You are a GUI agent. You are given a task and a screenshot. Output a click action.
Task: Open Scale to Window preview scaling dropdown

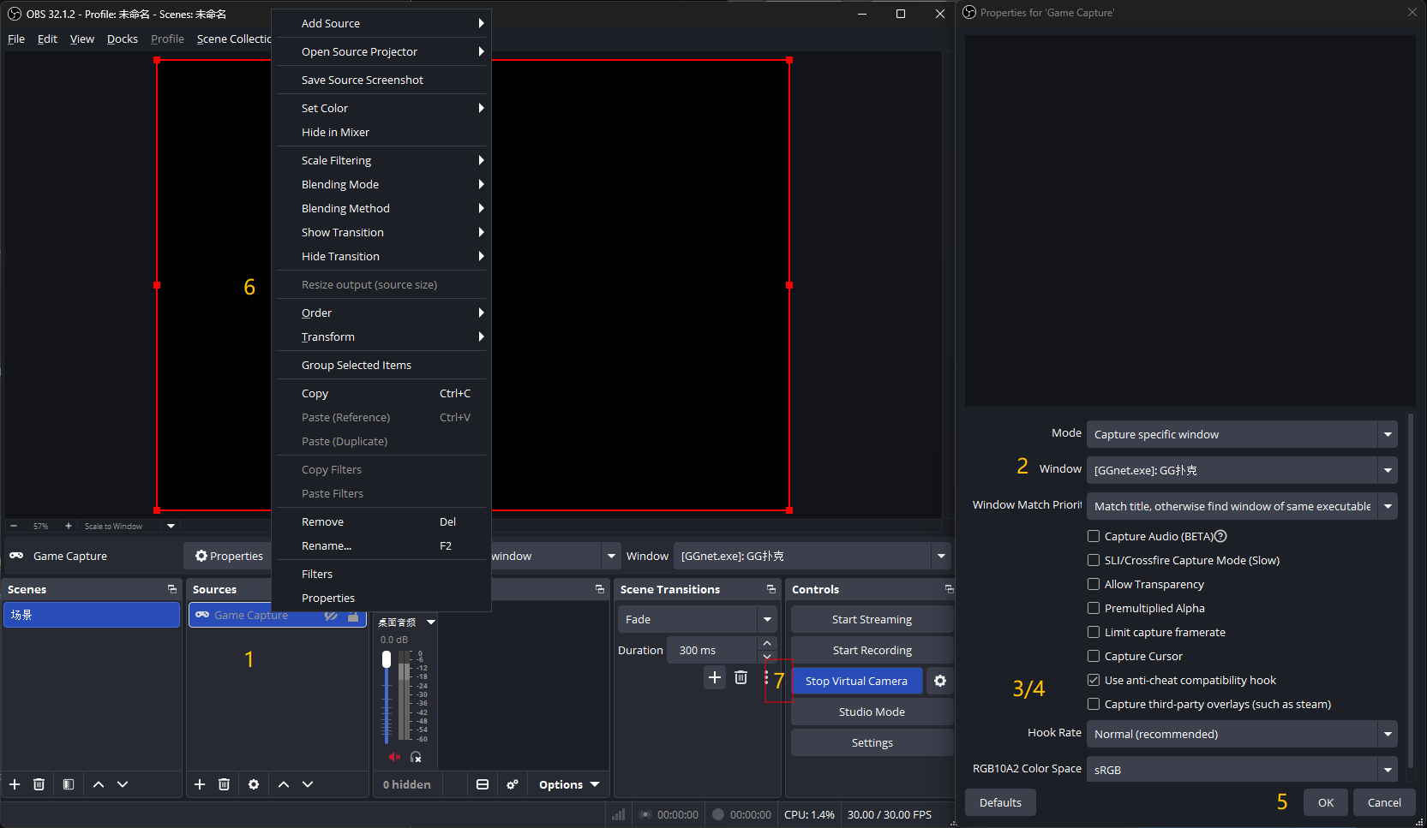tap(129, 526)
